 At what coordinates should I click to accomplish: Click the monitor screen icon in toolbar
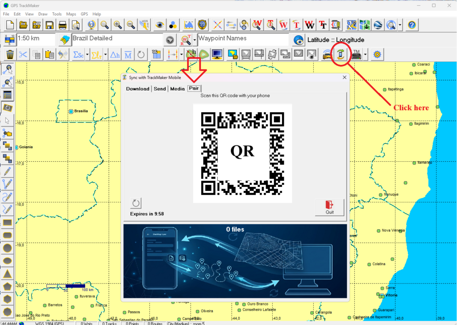tap(217, 54)
